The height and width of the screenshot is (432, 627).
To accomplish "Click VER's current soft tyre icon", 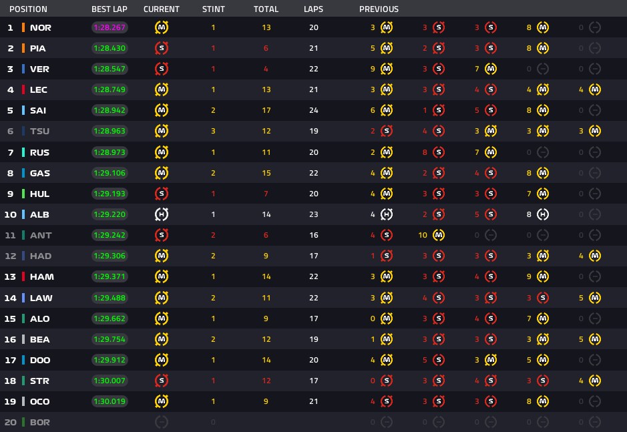I will click(162, 69).
